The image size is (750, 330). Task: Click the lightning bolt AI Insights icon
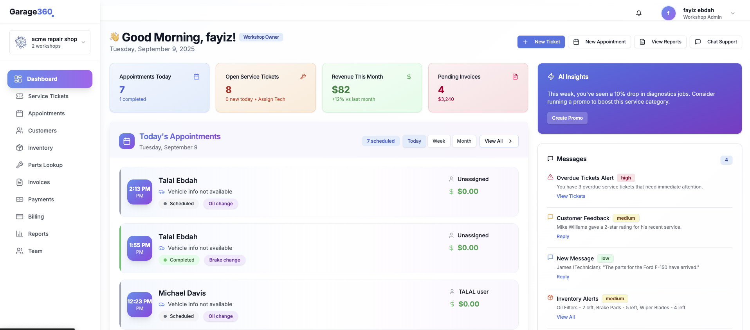pos(551,77)
